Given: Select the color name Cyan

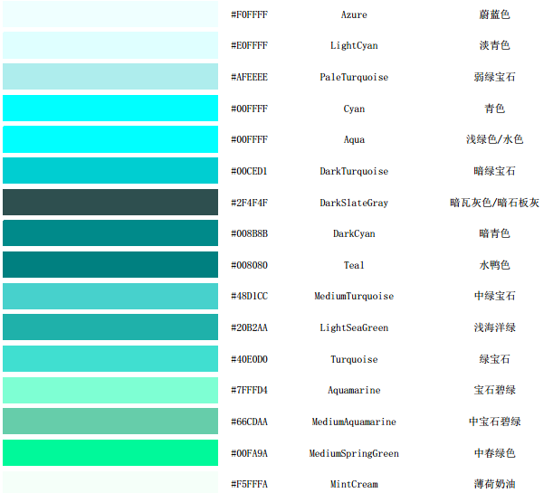Looking at the screenshot, I should pyautogui.click(x=354, y=109).
